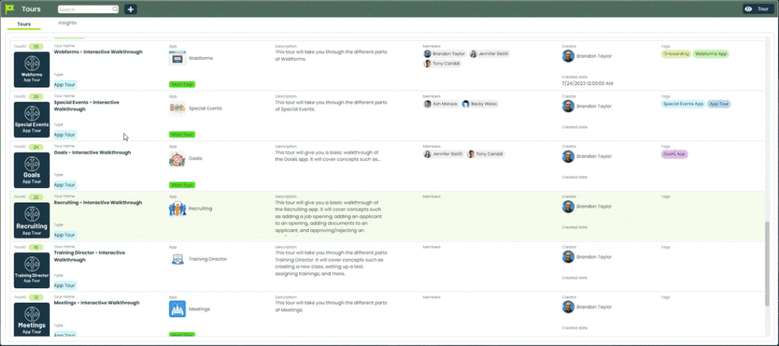Switch to the Insights tab

tap(67, 23)
